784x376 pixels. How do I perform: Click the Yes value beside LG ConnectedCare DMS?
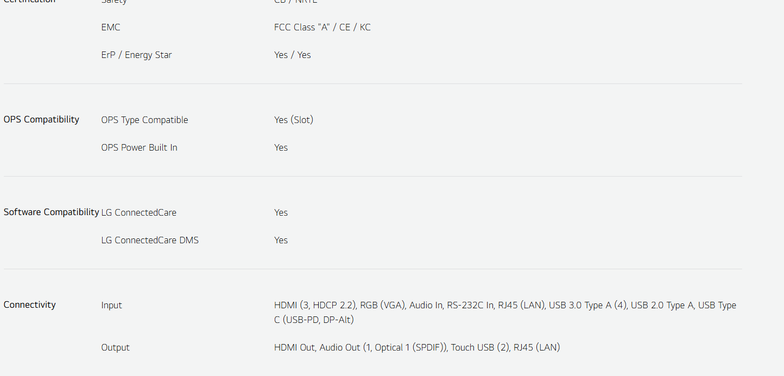point(281,240)
